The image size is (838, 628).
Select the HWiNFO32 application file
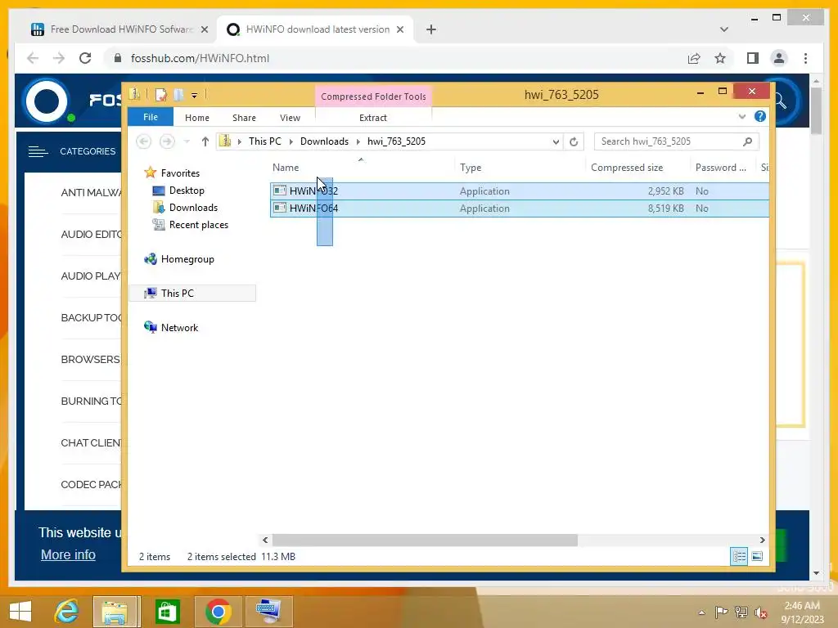pyautogui.click(x=519, y=191)
